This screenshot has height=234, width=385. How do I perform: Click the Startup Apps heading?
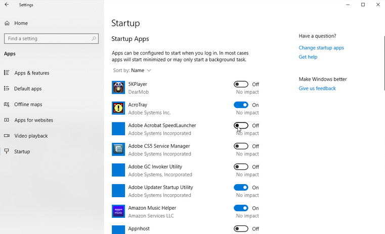(130, 39)
